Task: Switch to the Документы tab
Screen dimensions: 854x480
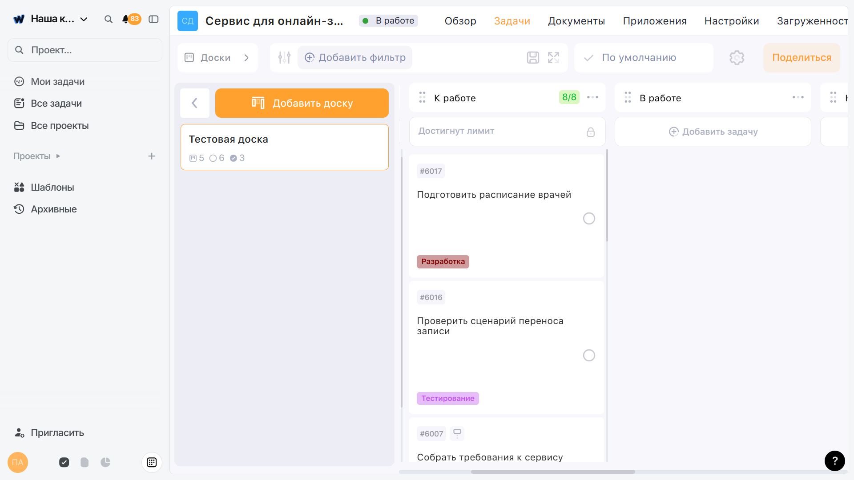Action: coord(576,21)
